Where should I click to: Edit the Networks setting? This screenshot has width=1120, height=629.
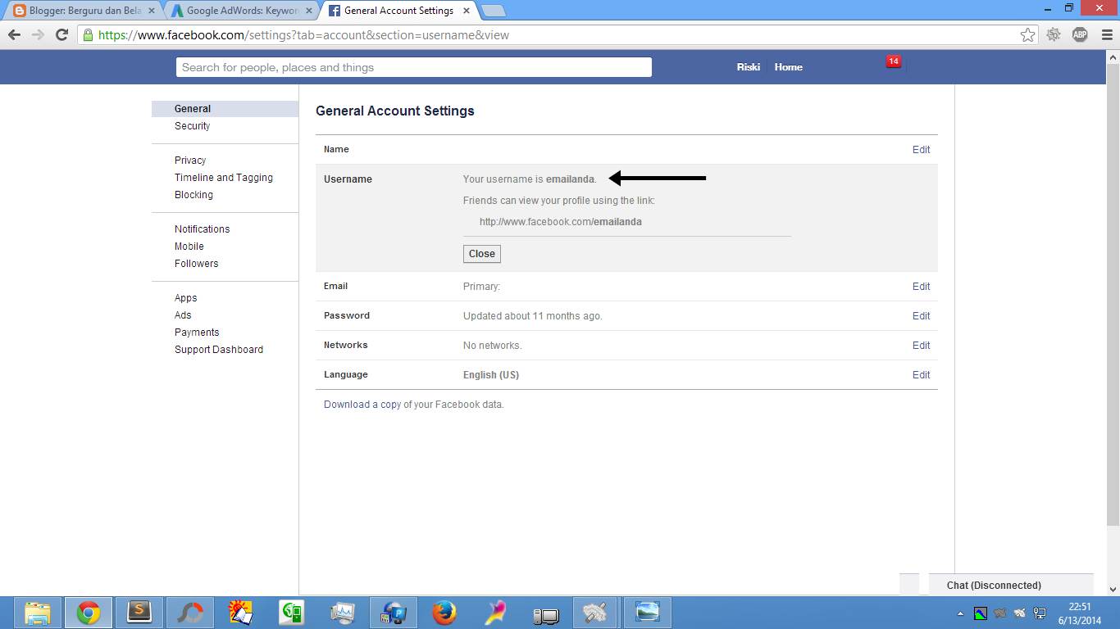point(921,346)
